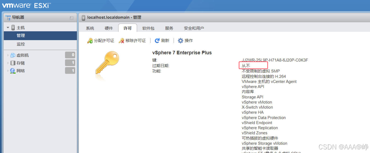Open 虚拟机 in the navigator
Screen dimensions: 370x153
click(23, 55)
